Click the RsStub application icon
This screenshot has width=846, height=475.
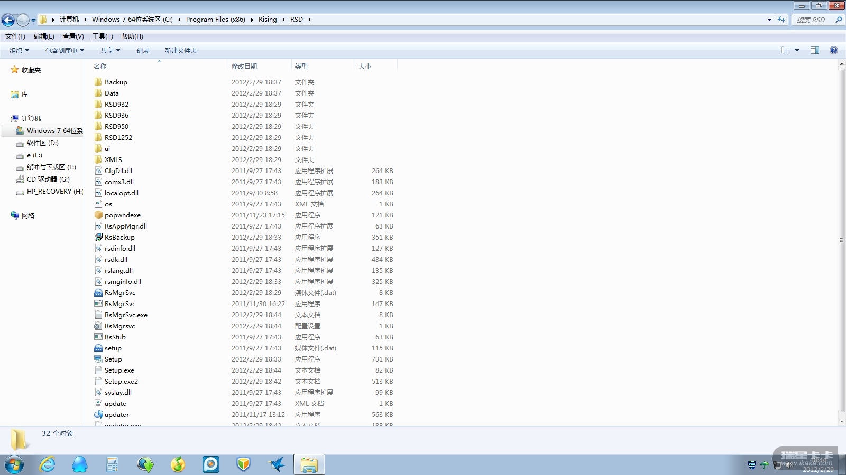[98, 337]
